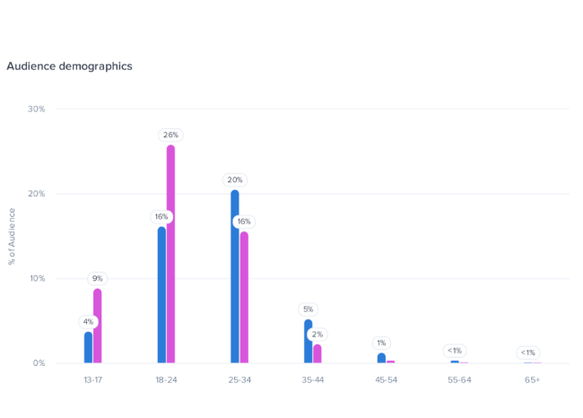Click the pink bar for ages 13-17
Screen dimensions: 583x418
click(x=98, y=327)
